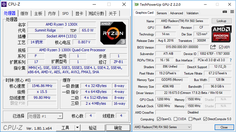Click the bus interface question mark
Image resolution: width=236 pixels, height=132 pixels.
[230, 60]
